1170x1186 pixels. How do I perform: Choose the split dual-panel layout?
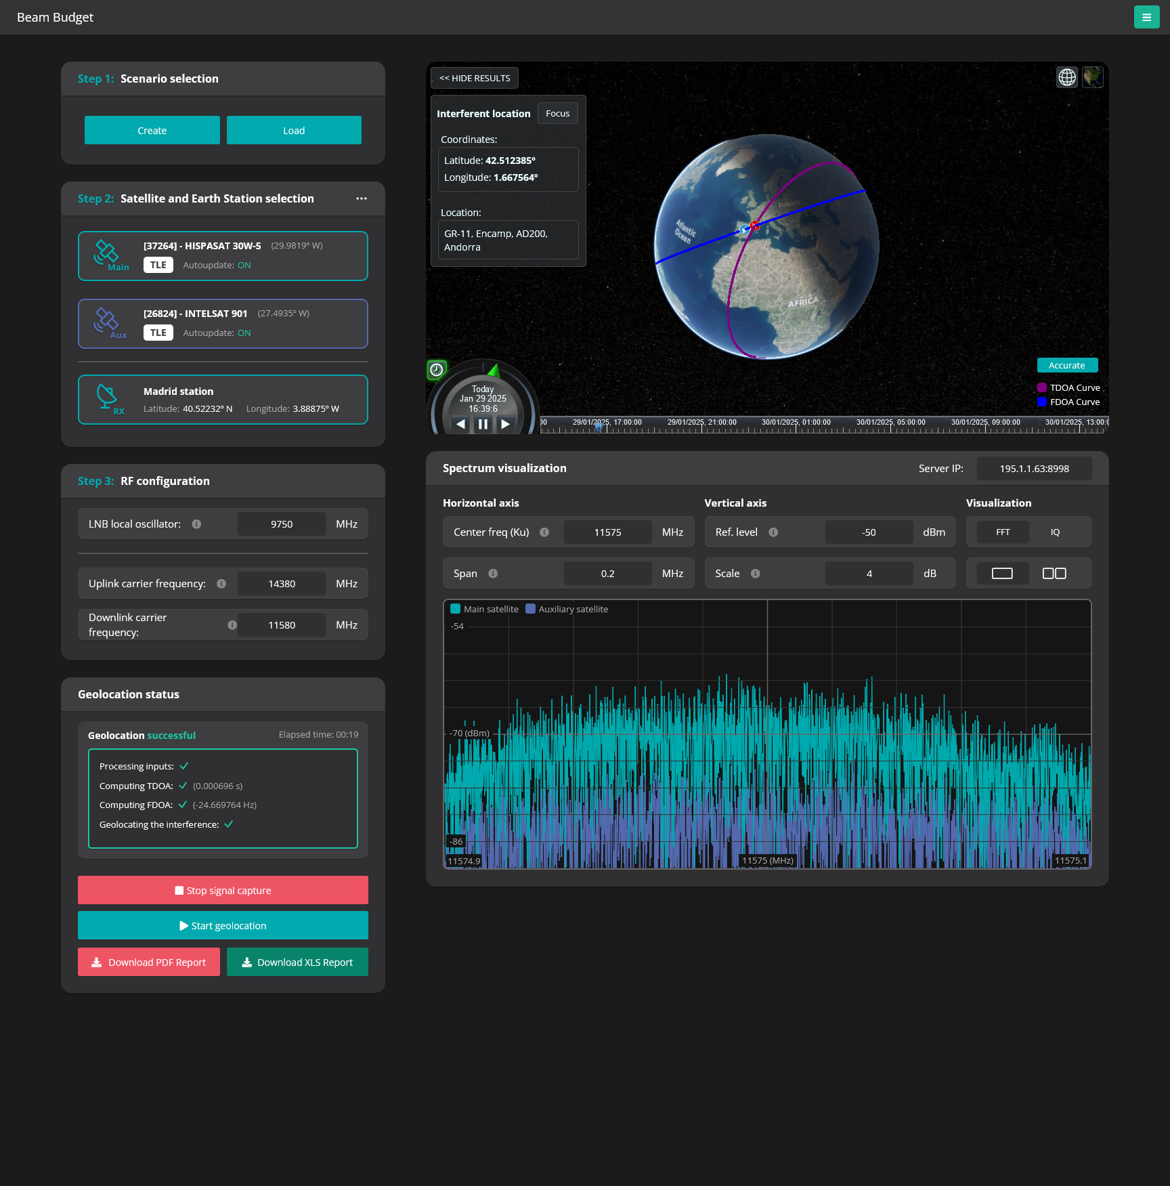1054,574
